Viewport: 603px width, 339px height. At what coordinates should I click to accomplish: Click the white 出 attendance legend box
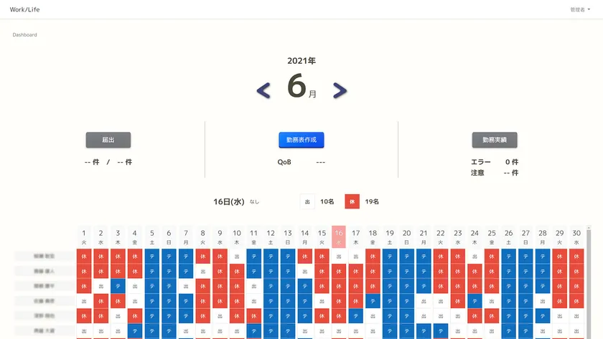coord(307,201)
